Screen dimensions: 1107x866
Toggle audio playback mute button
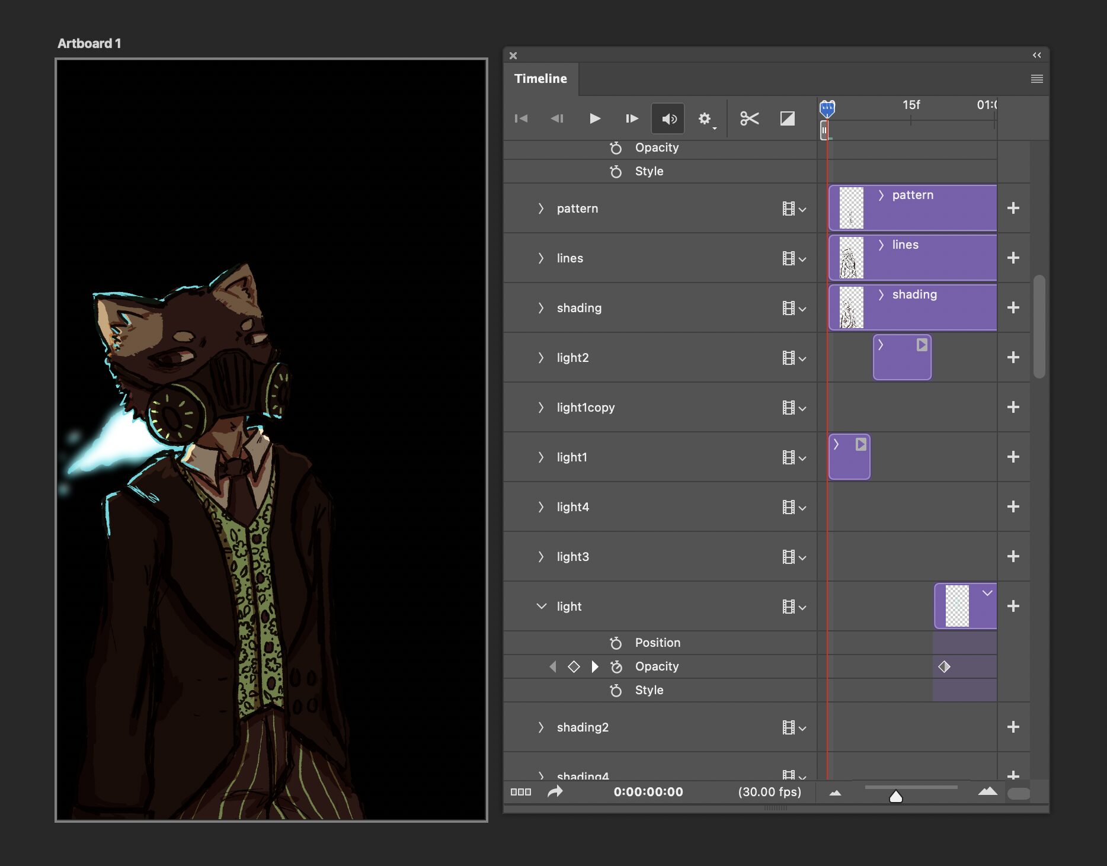pos(668,118)
